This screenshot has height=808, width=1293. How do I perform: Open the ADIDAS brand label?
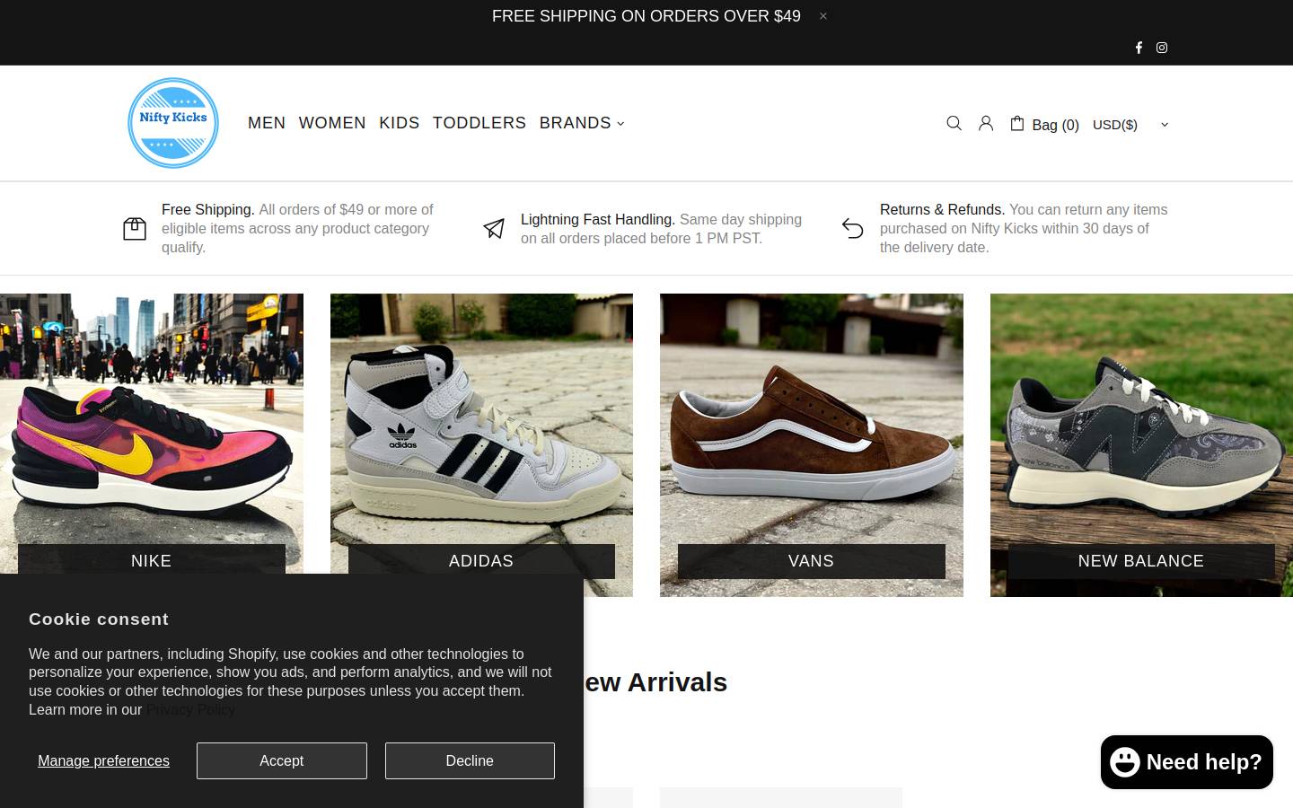tap(481, 561)
